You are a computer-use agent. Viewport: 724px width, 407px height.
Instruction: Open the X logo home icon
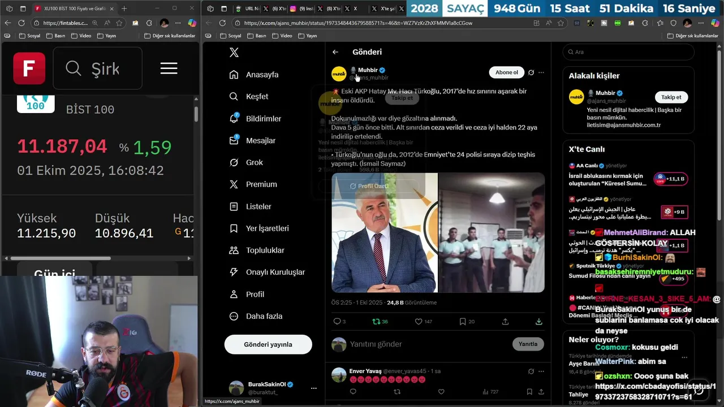point(234,53)
